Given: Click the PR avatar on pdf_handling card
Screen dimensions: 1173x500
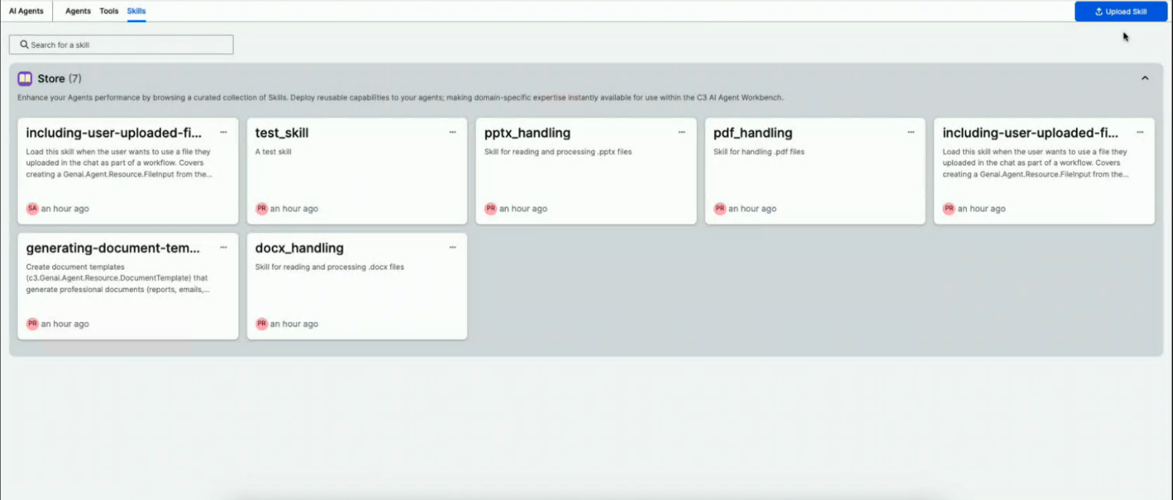Looking at the screenshot, I should click(x=719, y=209).
